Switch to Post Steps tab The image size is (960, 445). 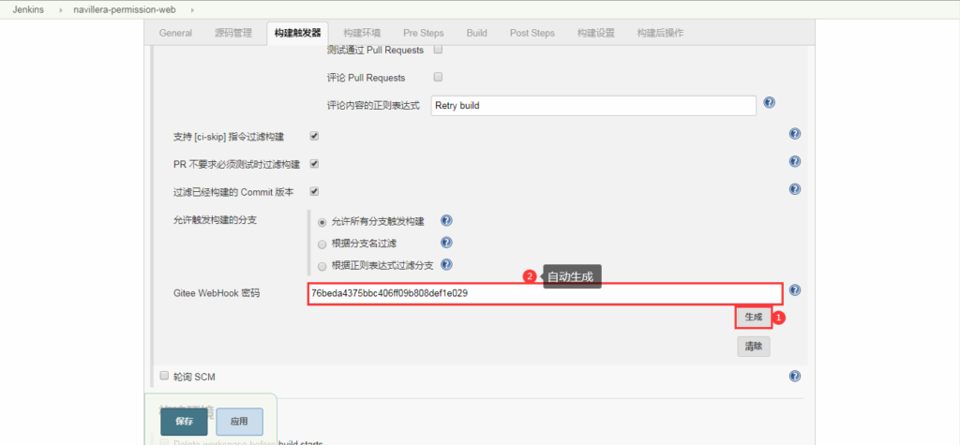(x=532, y=33)
